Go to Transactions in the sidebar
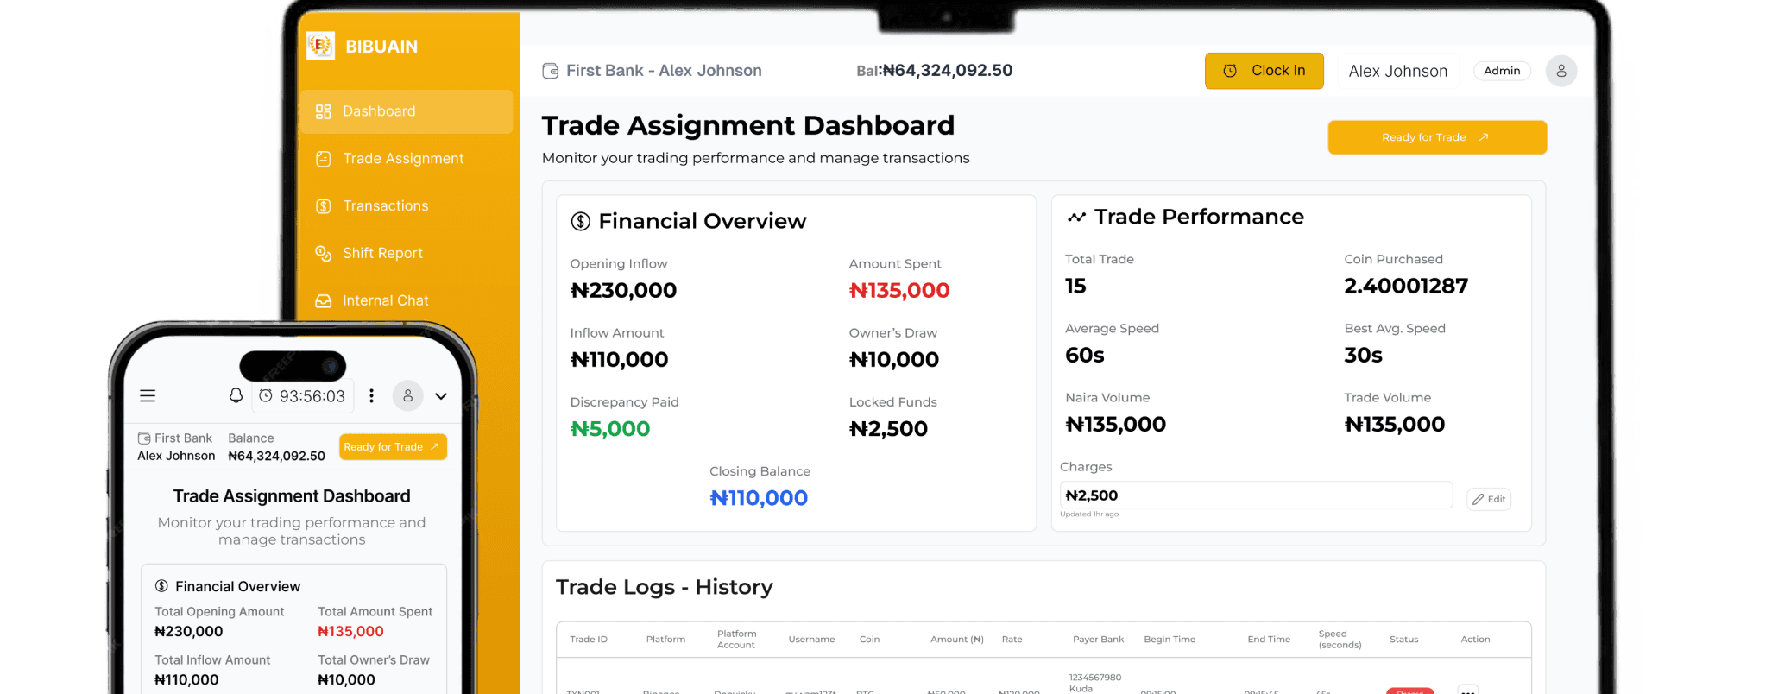 pyautogui.click(x=385, y=206)
